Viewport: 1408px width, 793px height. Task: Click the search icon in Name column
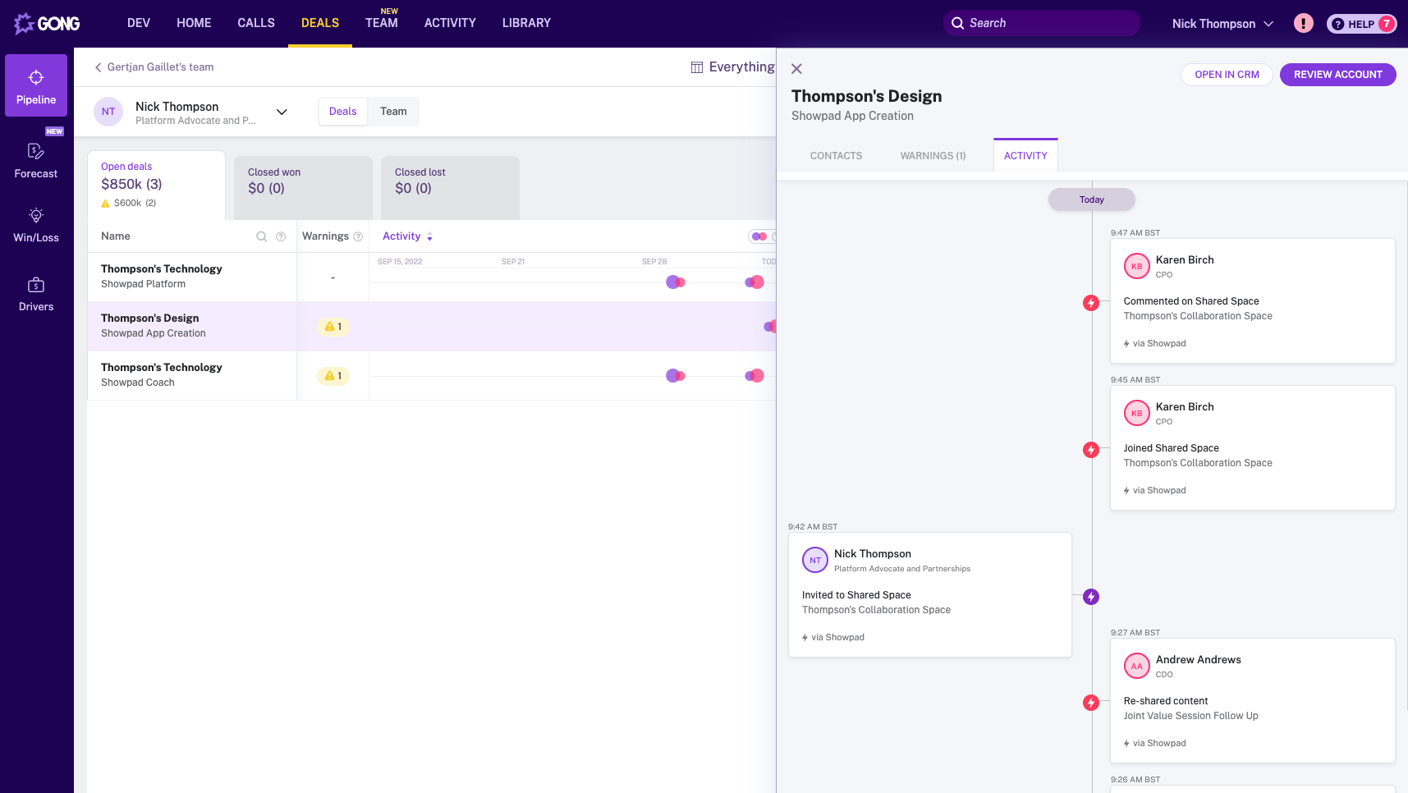[x=262, y=236]
